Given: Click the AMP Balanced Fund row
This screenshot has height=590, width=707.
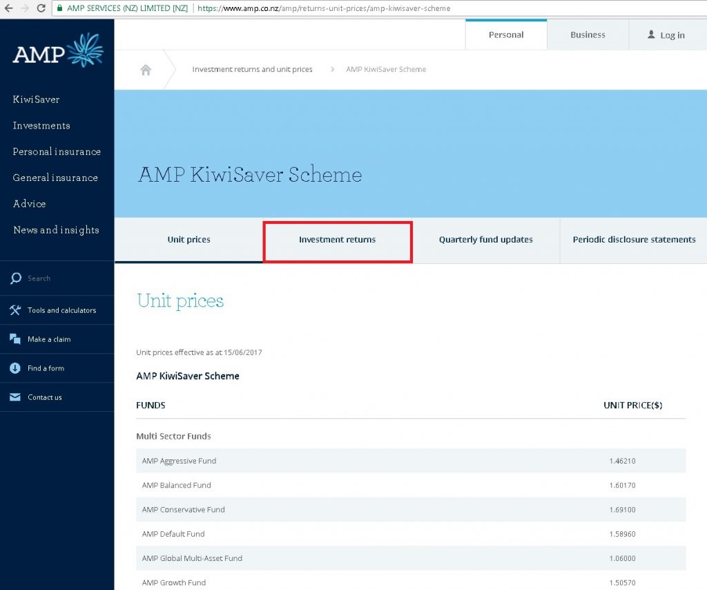Looking at the screenshot, I should click(x=411, y=485).
